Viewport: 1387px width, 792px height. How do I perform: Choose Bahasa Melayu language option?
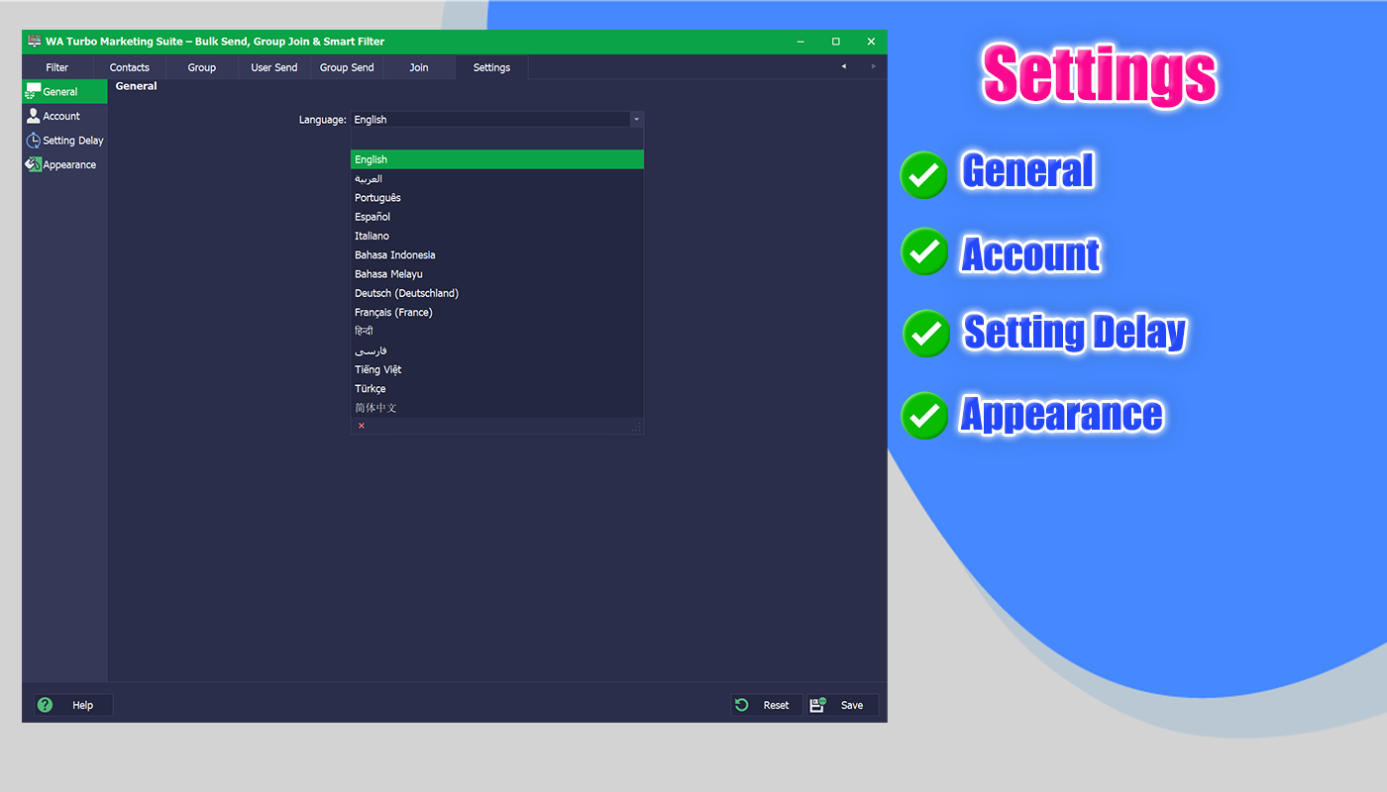click(x=497, y=274)
